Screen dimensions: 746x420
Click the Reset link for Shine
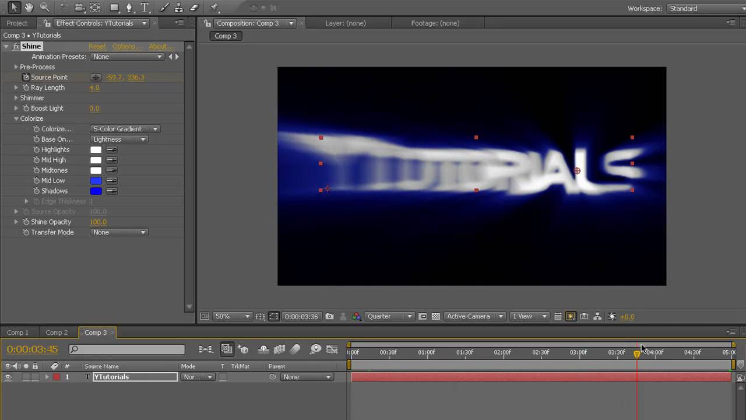click(x=97, y=47)
